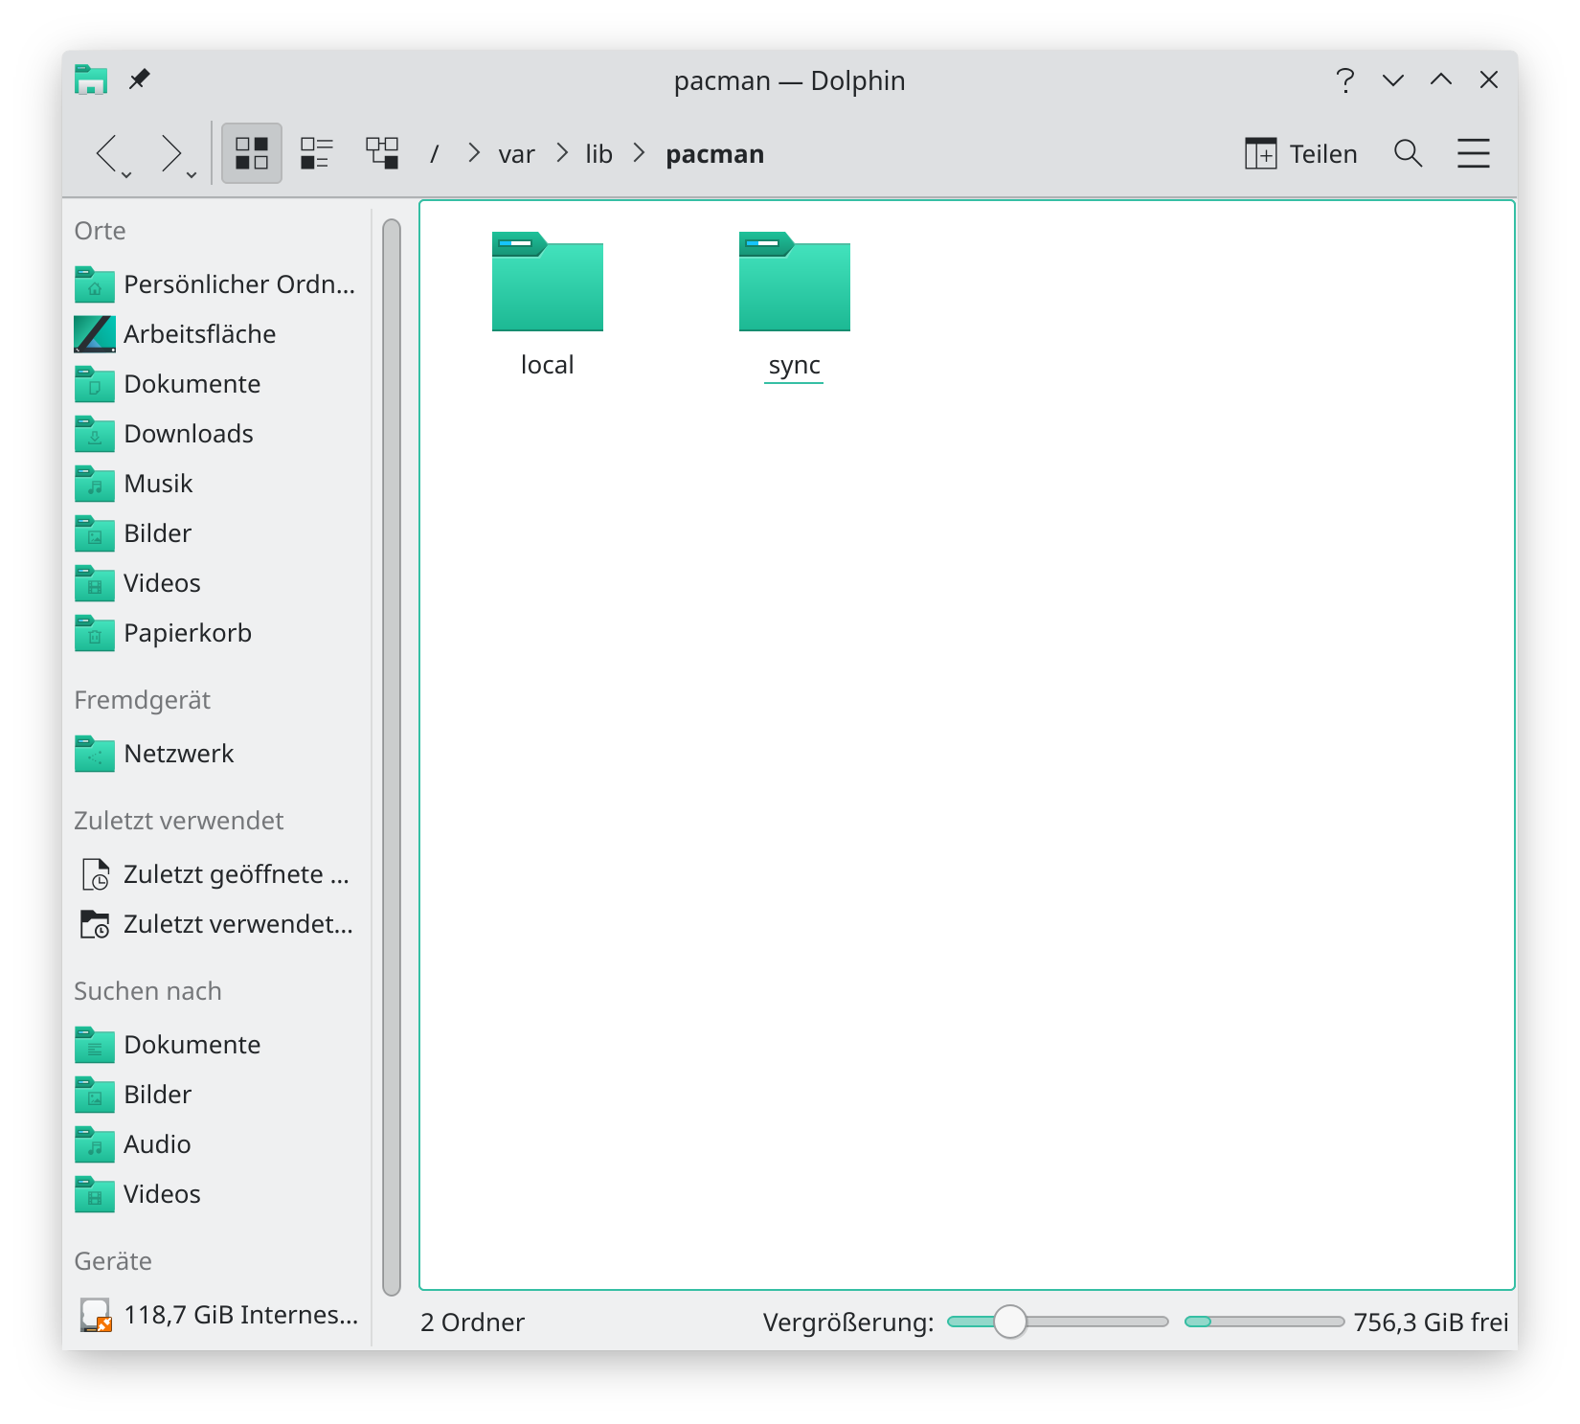This screenshot has width=1580, height=1424.
Task: Open back history dropdown arrow
Action: pyautogui.click(x=127, y=174)
